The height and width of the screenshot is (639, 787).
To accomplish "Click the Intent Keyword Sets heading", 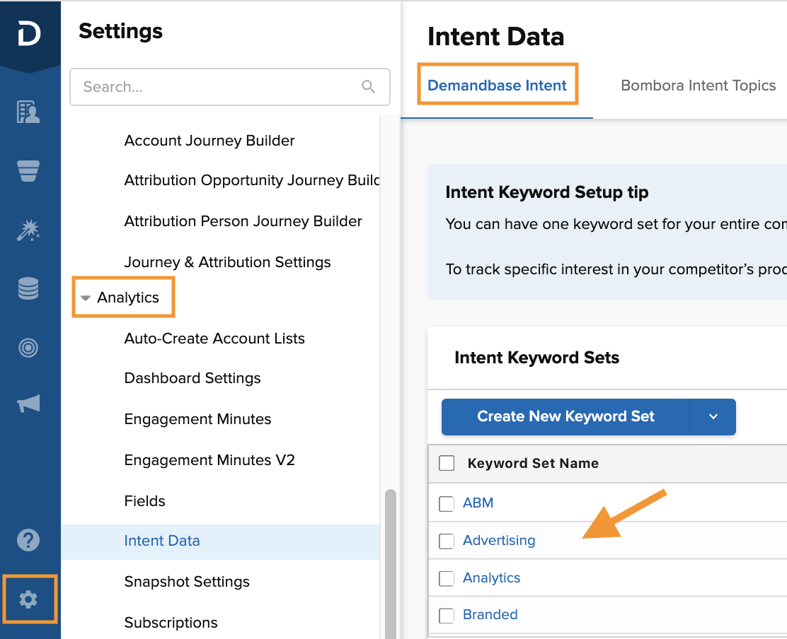I will (x=536, y=358).
